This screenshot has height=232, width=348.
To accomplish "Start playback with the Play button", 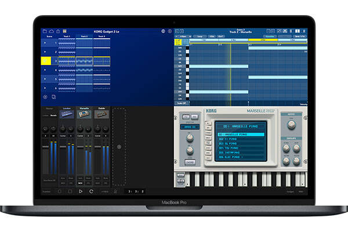I will (81, 191).
